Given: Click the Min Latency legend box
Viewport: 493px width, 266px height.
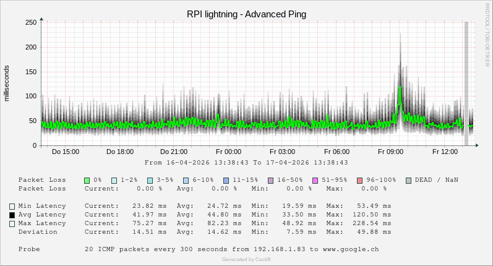Looking at the screenshot, I should coord(12,206).
